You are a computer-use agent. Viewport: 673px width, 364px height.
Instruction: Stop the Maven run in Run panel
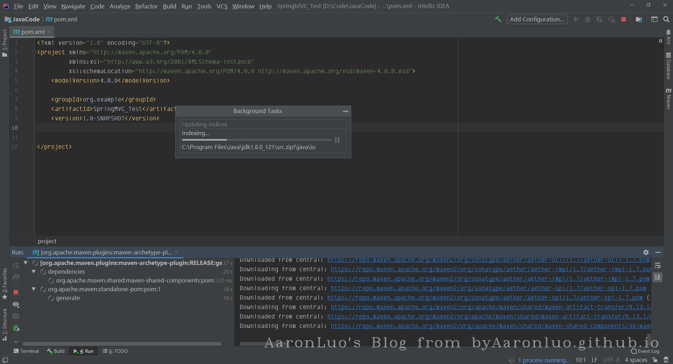16,292
